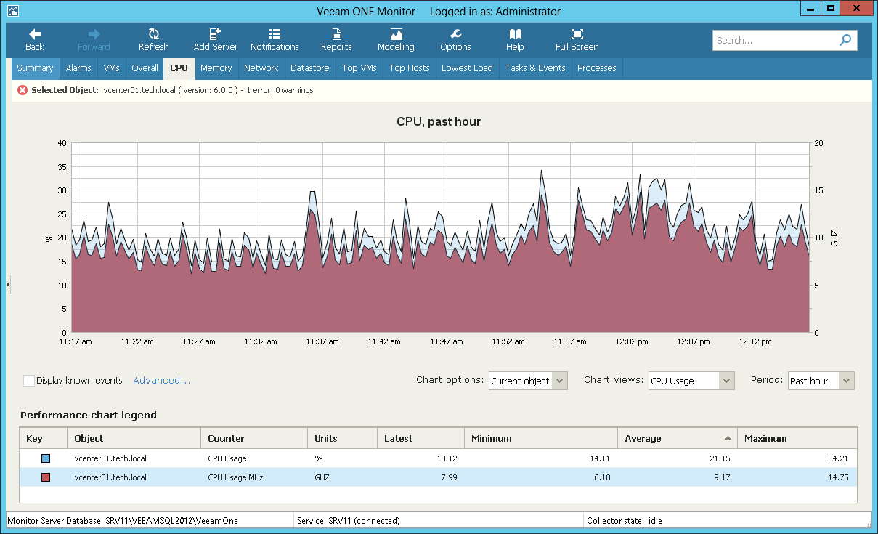878x534 pixels.
Task: Enable Display known events checkbox
Action: (29, 381)
